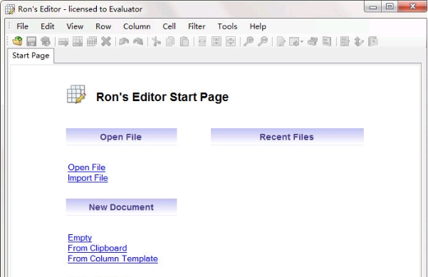Viewport: 428px width, 277px height.
Task: Click the toolbar icon right of Paste
Action: point(202,41)
